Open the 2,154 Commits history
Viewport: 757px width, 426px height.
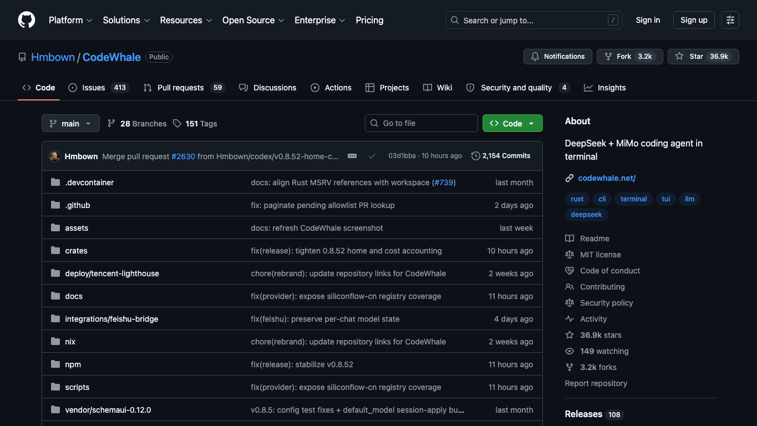(501, 156)
